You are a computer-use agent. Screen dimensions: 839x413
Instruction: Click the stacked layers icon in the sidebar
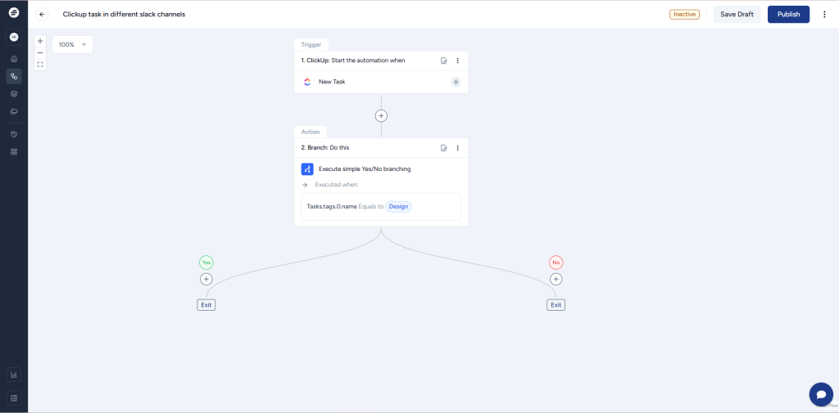pos(14,93)
